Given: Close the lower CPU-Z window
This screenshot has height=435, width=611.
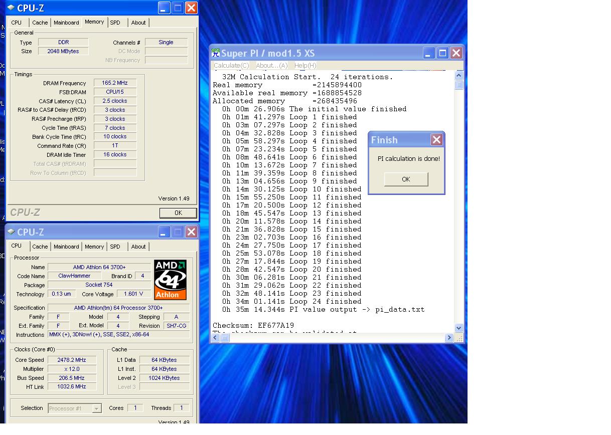Looking at the screenshot, I should coord(191,232).
